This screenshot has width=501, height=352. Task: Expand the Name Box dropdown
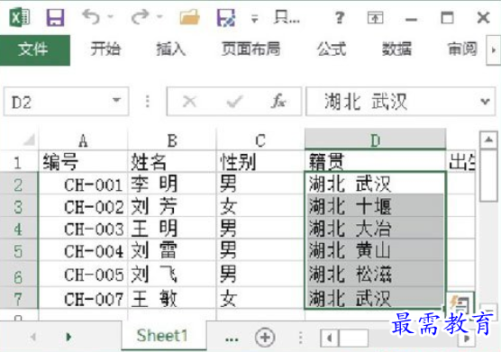pyautogui.click(x=116, y=101)
